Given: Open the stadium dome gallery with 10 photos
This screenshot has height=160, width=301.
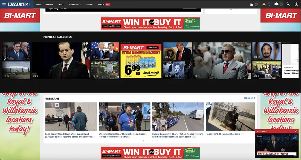Looking at the screenshot, I should pyautogui.click(x=16, y=70).
